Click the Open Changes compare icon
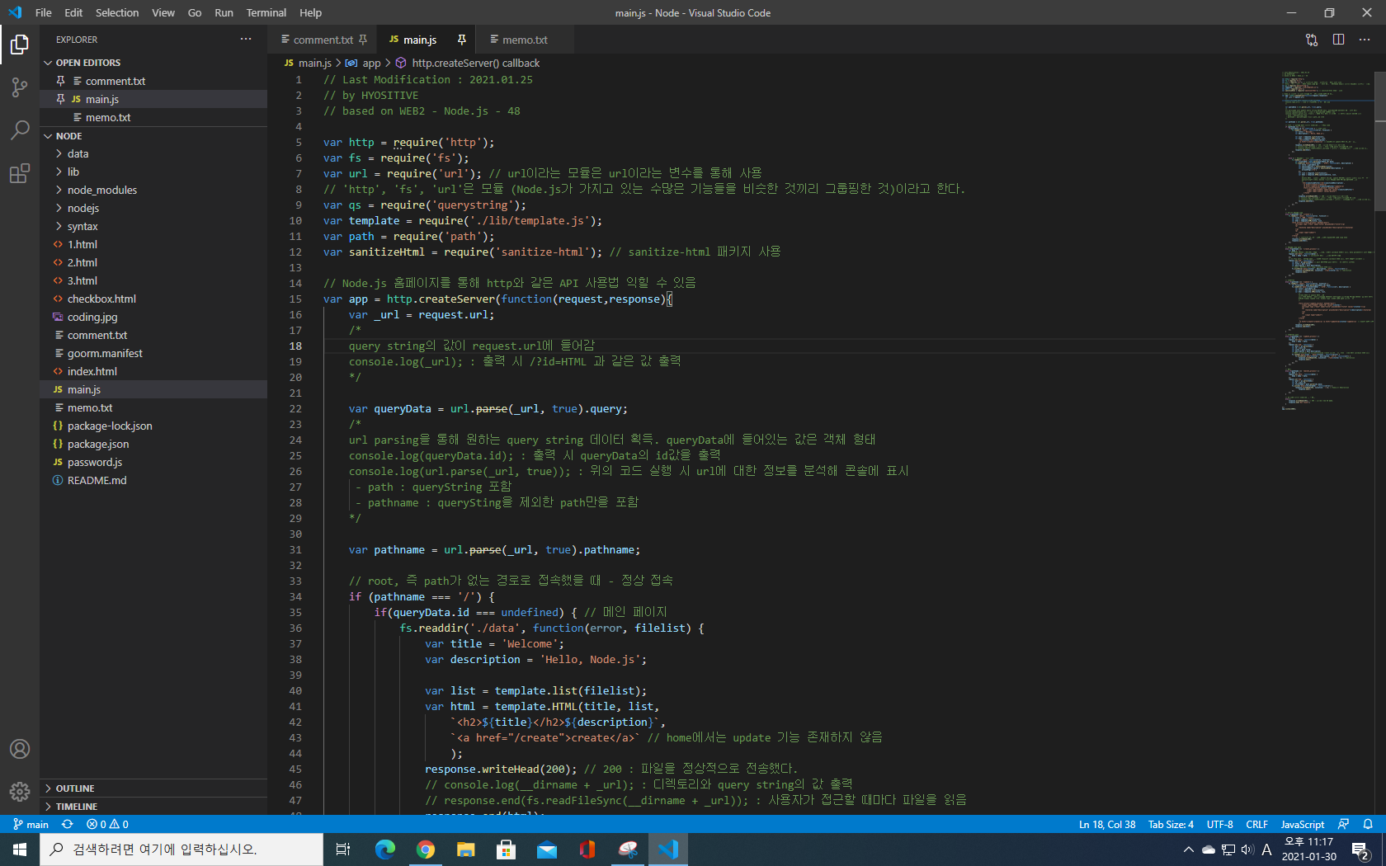This screenshot has height=866, width=1386. click(1312, 40)
